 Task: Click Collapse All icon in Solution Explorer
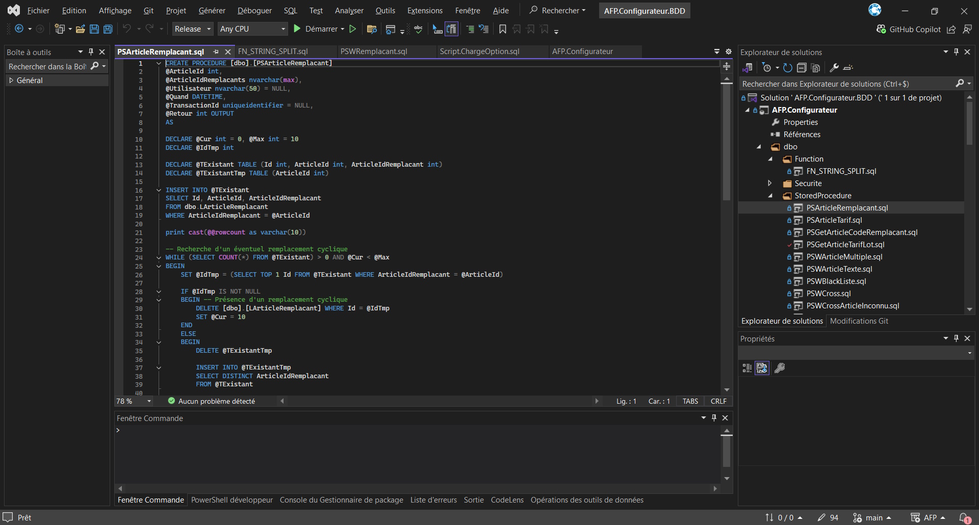coord(802,68)
